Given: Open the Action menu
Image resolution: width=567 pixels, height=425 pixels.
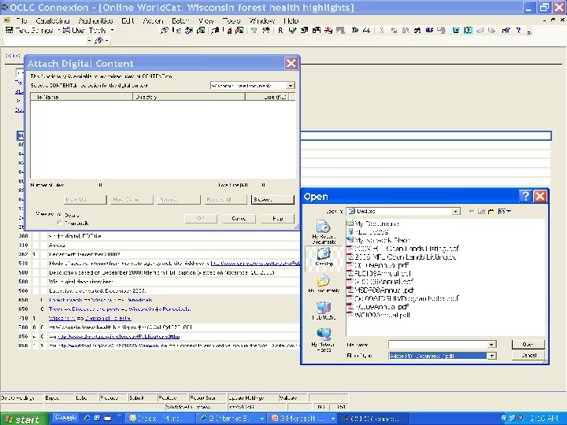Looking at the screenshot, I should pos(153,20).
